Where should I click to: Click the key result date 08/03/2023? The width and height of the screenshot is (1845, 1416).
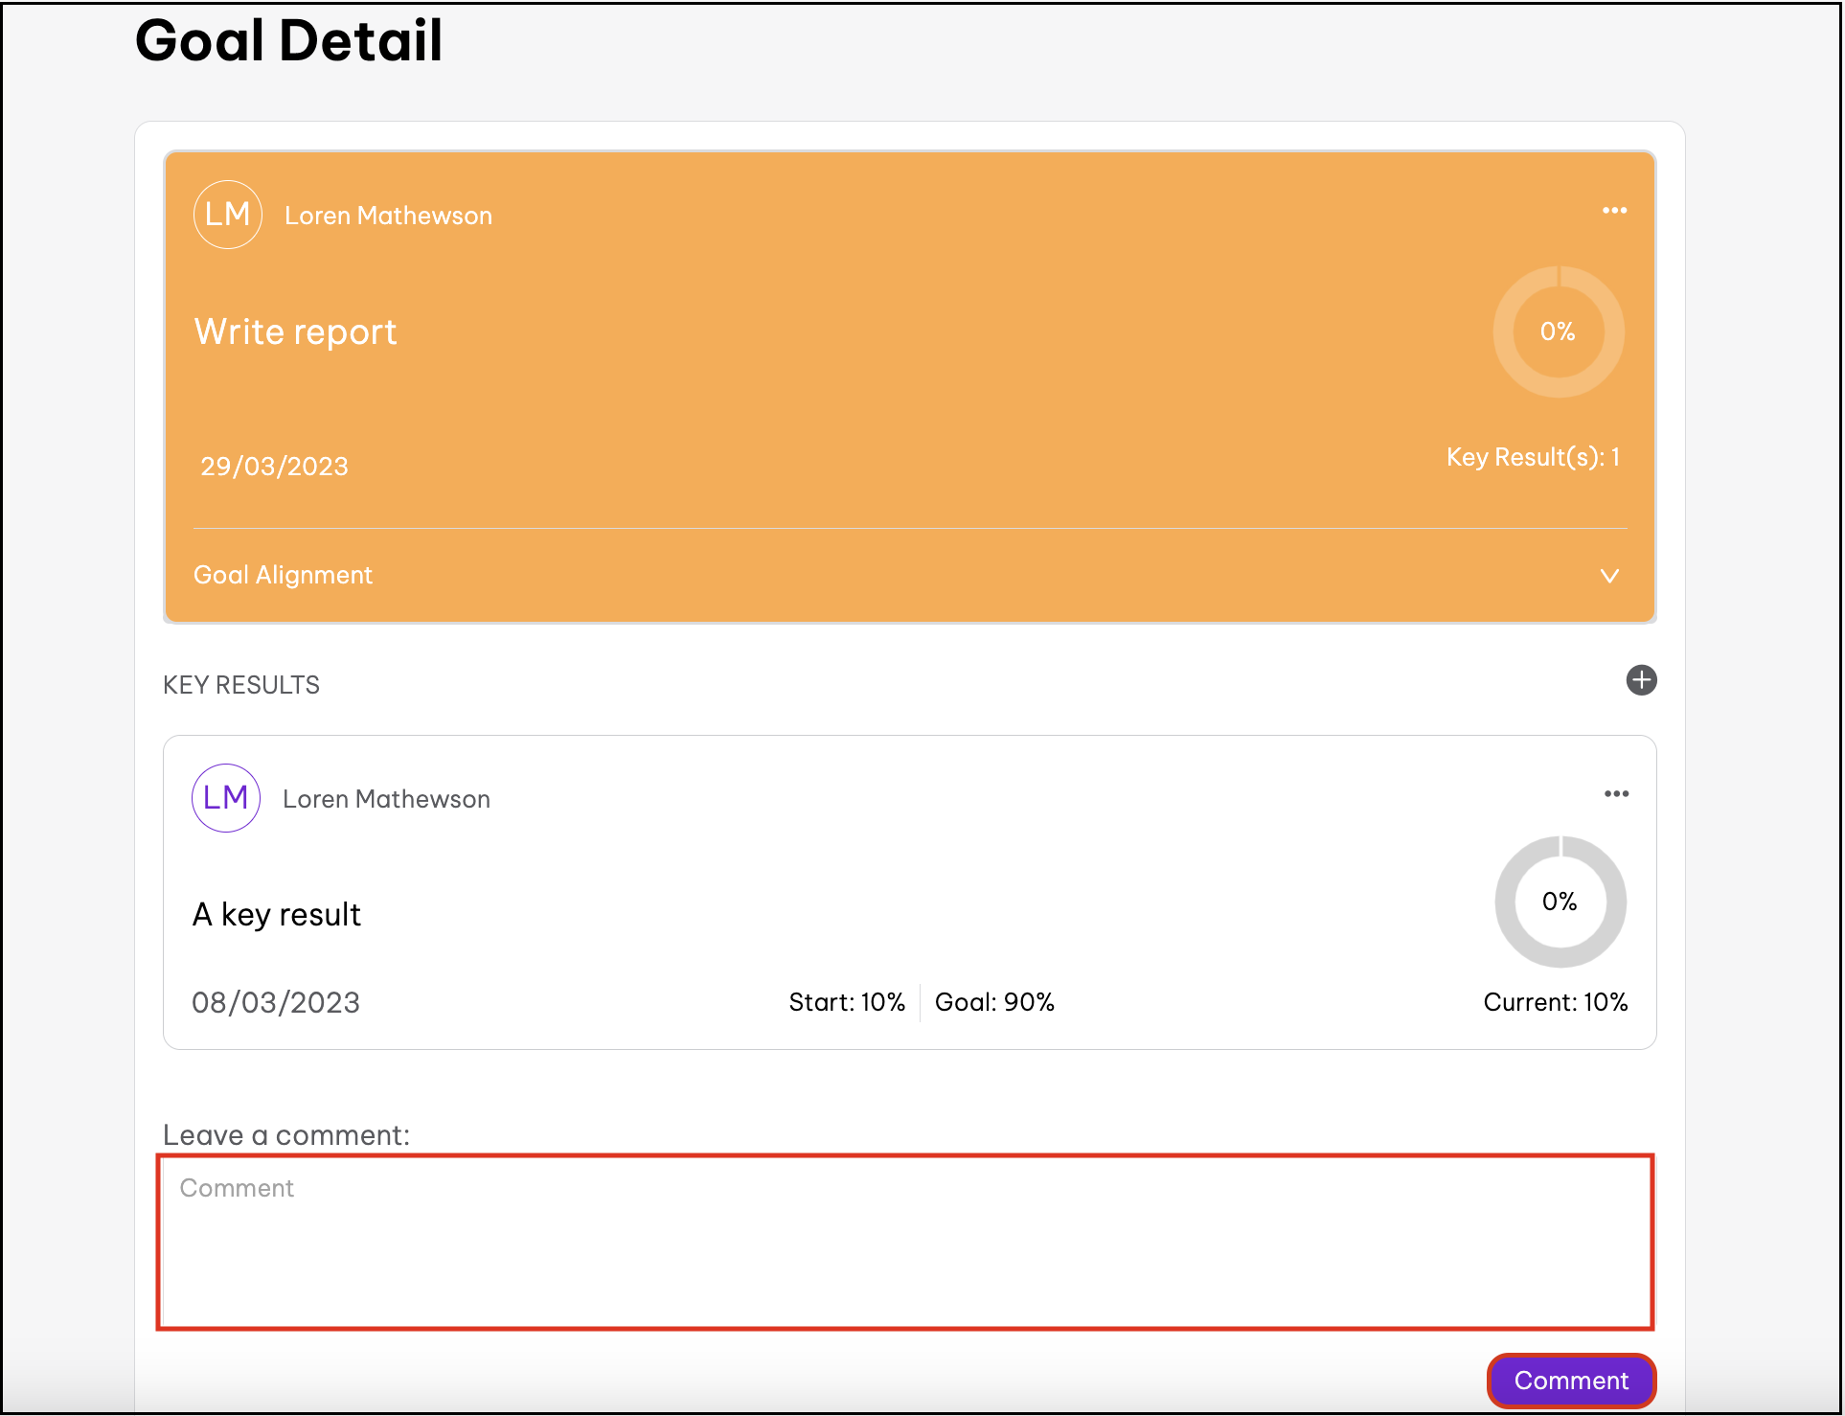tap(276, 1002)
